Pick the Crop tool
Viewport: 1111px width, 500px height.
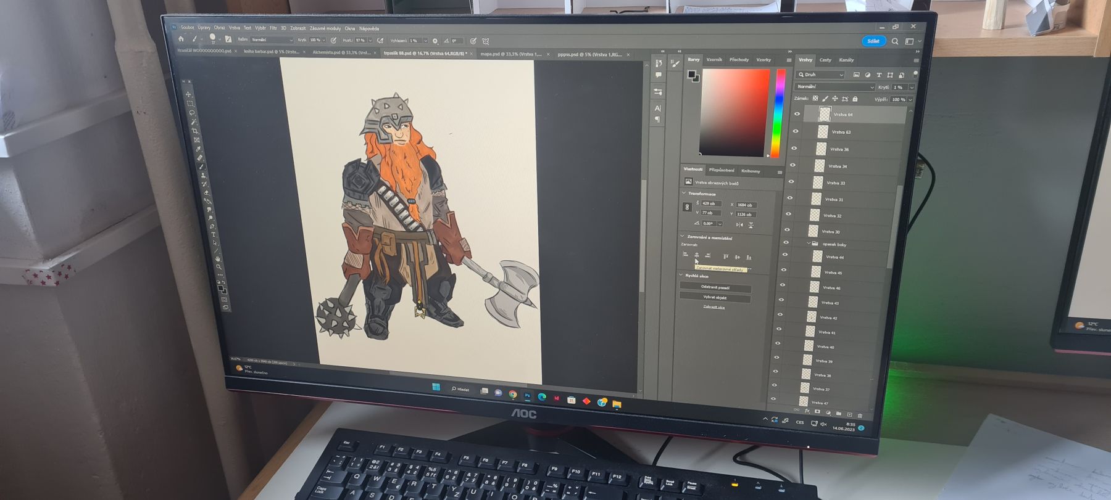click(195, 131)
